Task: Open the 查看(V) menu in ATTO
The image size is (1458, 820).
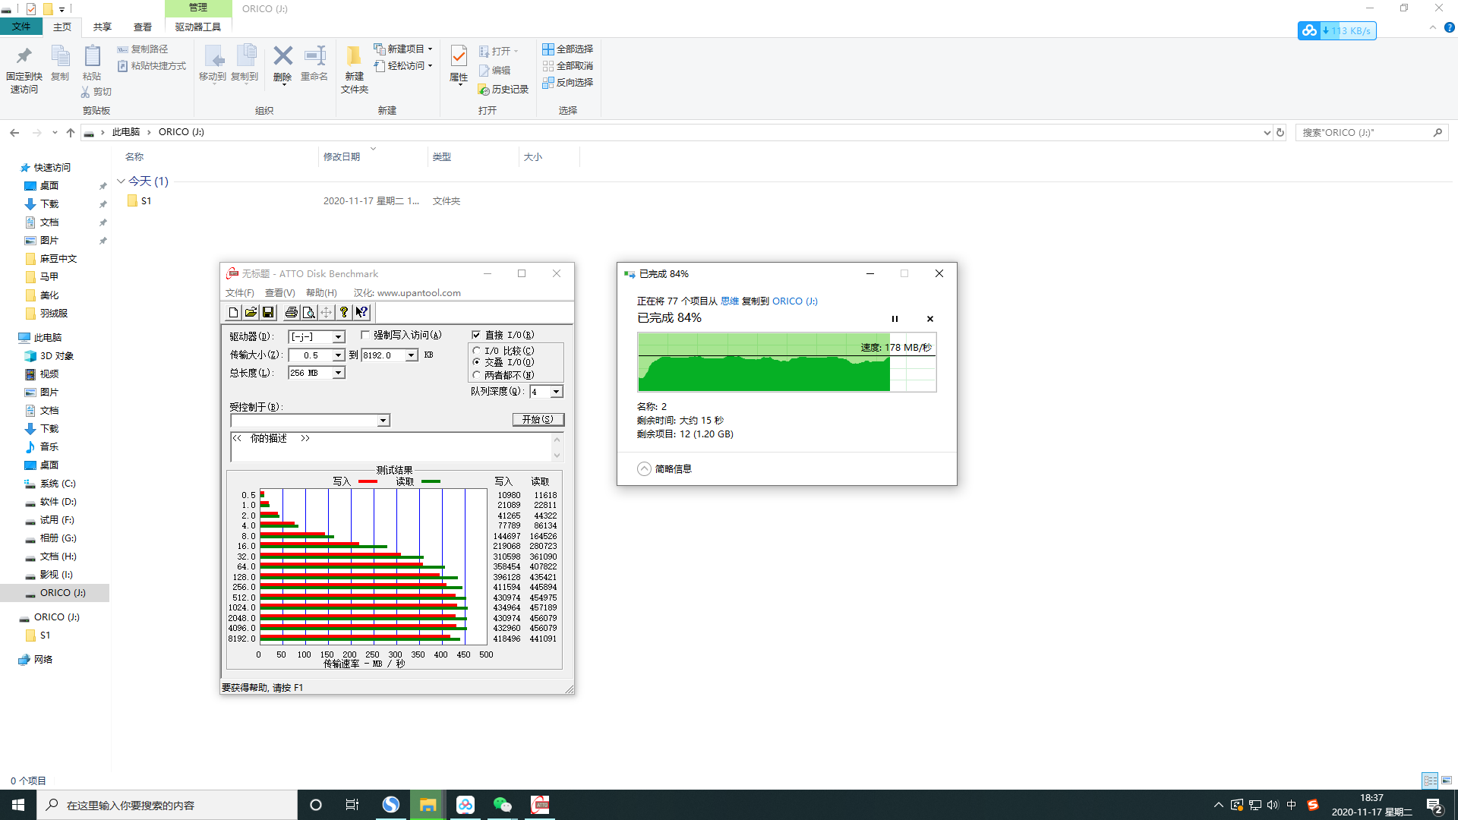Action: (x=279, y=293)
